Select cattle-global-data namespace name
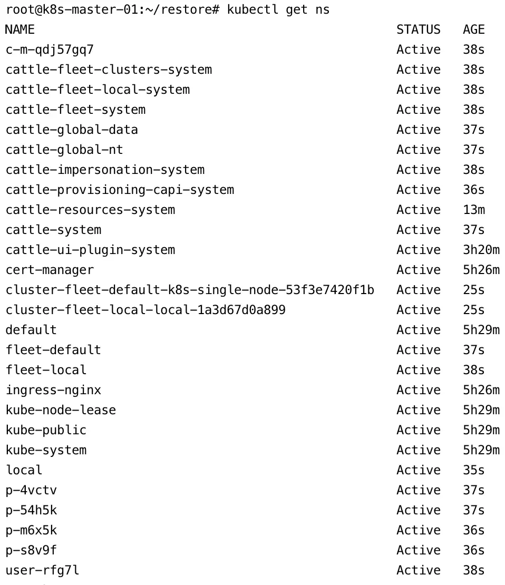This screenshot has width=505, height=585. 72,130
